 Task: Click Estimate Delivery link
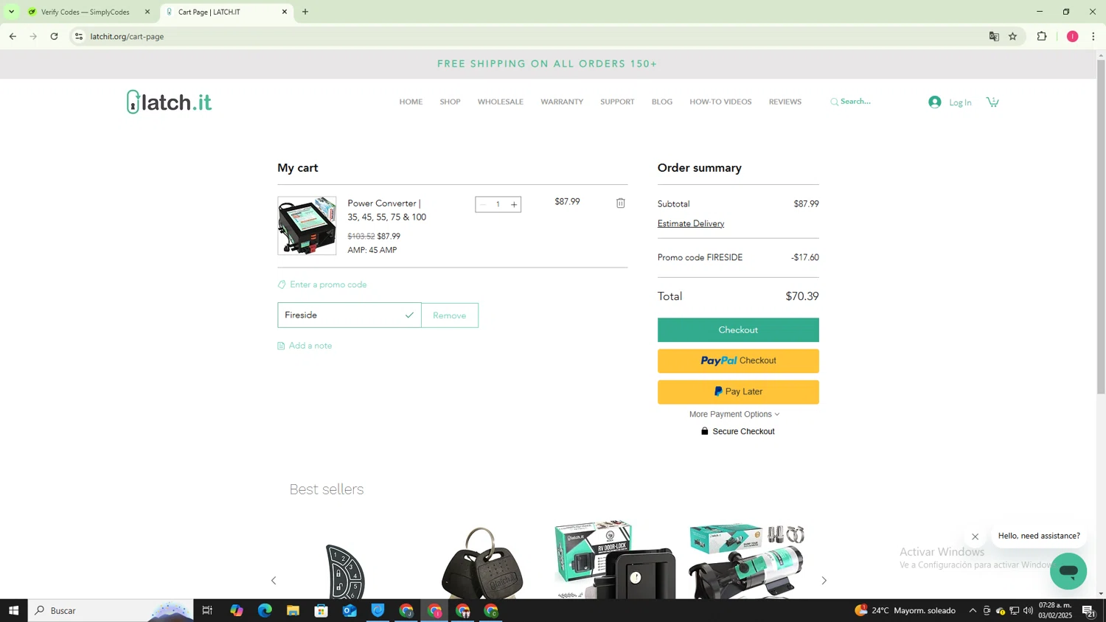(x=691, y=223)
